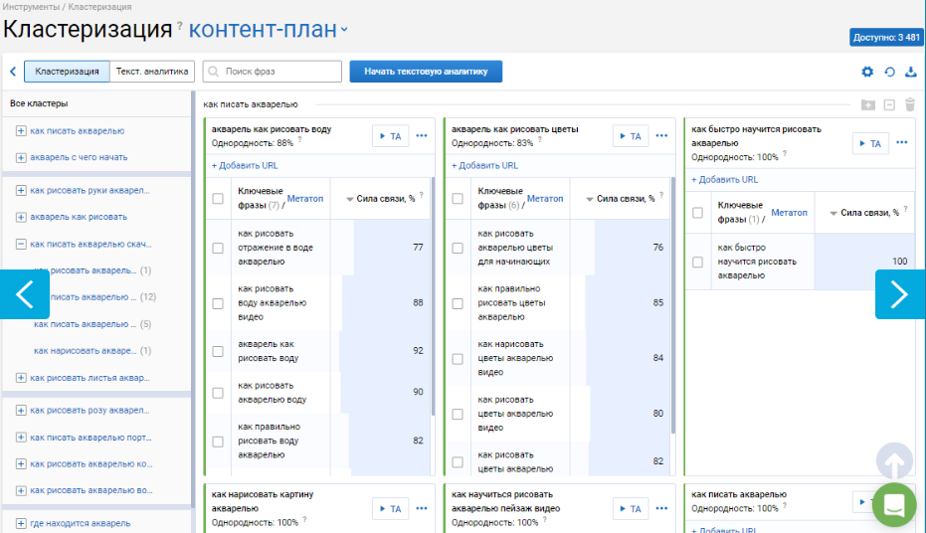This screenshot has width=926, height=533.
Task: Go to next slide with the right arrow
Action: tap(899, 294)
